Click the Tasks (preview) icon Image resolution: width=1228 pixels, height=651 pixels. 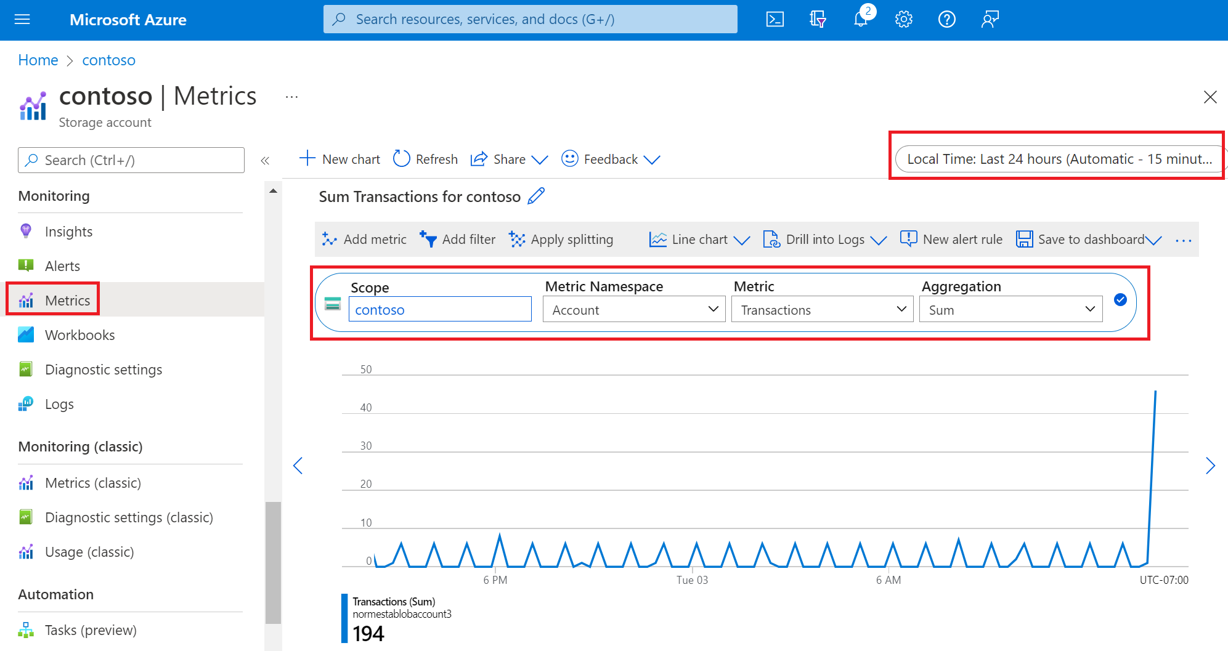coord(26,629)
